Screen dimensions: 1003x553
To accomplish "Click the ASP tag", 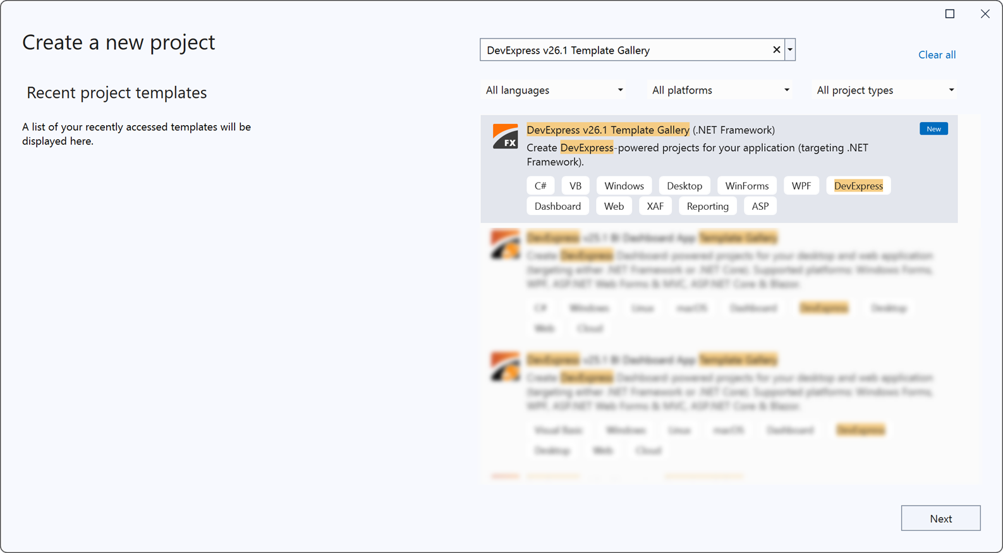I will [x=760, y=206].
